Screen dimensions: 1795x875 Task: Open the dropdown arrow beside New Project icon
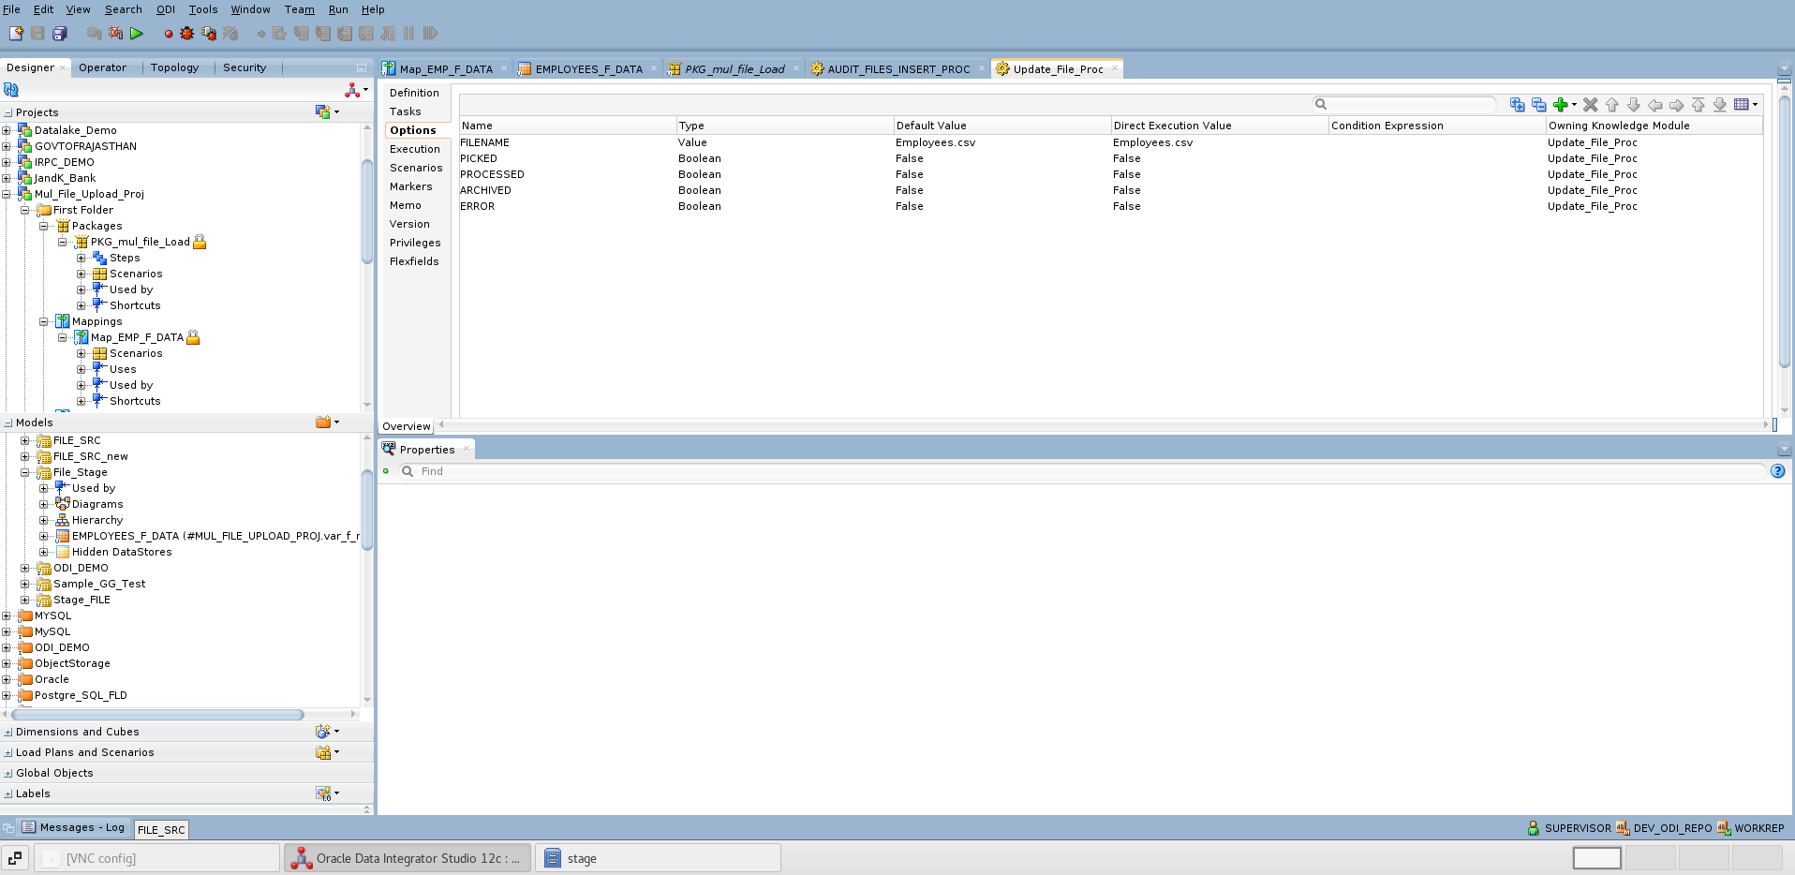[337, 112]
